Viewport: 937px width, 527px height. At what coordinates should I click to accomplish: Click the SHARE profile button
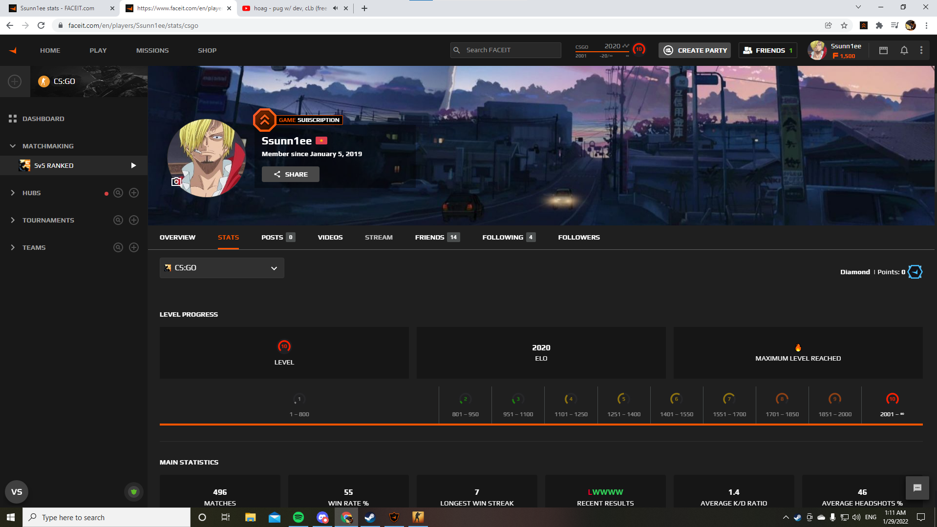(291, 174)
